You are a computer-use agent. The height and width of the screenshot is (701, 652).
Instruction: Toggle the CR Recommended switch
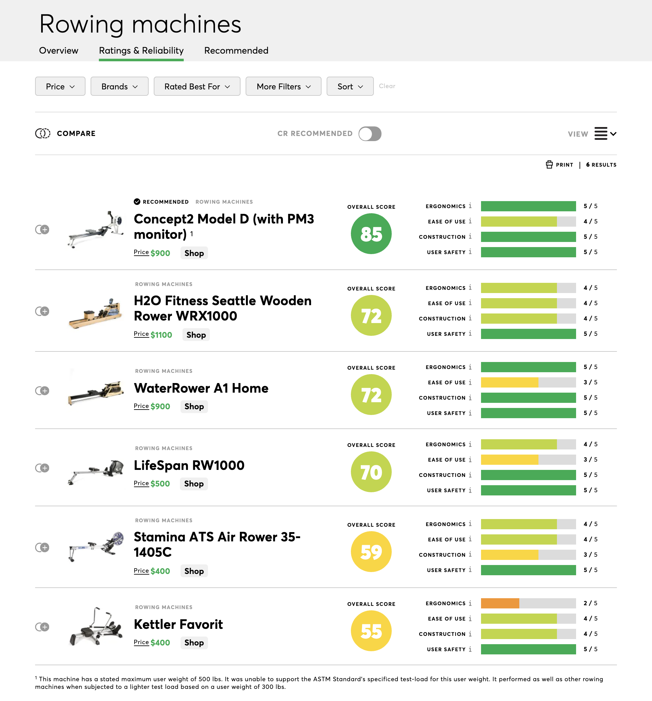click(x=370, y=134)
